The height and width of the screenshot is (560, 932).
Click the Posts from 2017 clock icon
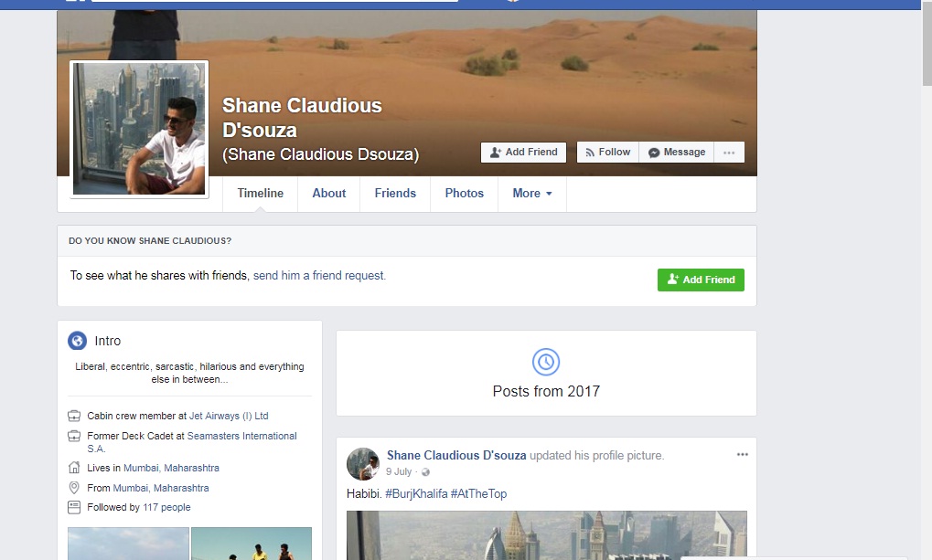pyautogui.click(x=546, y=362)
